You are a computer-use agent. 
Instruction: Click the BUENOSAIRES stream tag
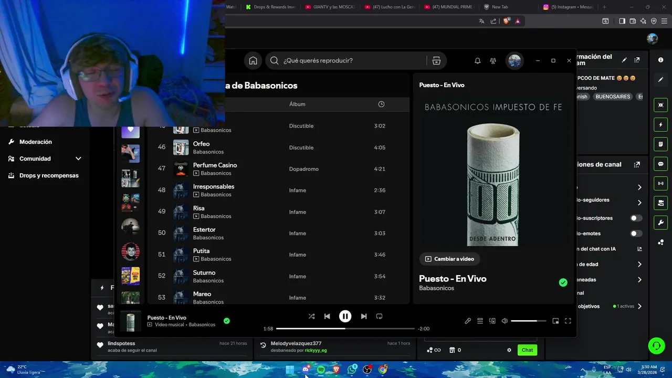tap(613, 97)
